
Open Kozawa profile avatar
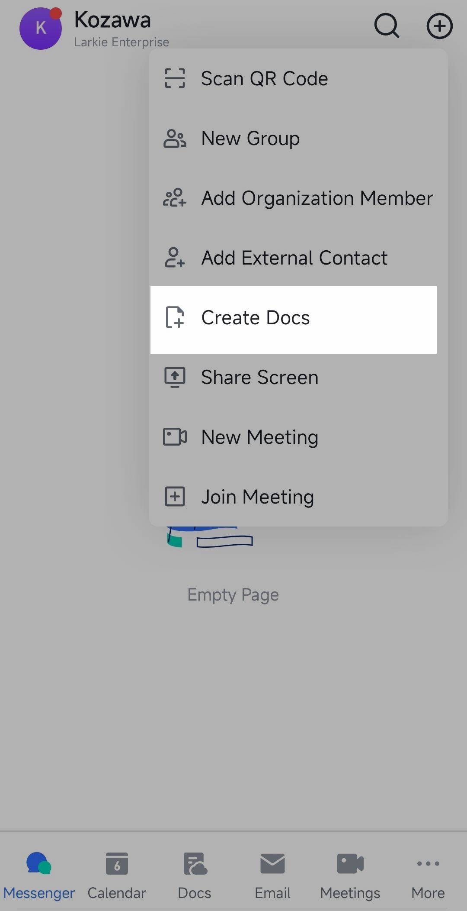coord(41,28)
